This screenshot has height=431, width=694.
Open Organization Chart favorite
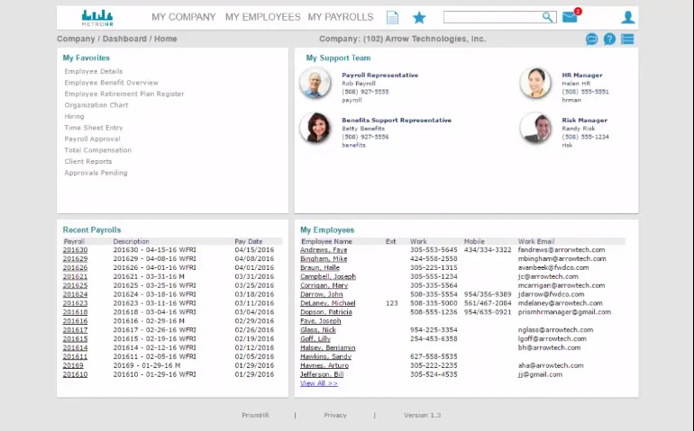tap(96, 105)
